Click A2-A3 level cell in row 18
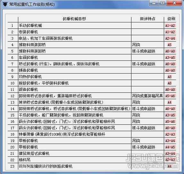 tap(170, 134)
